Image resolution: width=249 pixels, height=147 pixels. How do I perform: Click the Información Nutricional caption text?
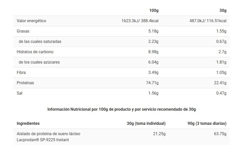(x=121, y=109)
